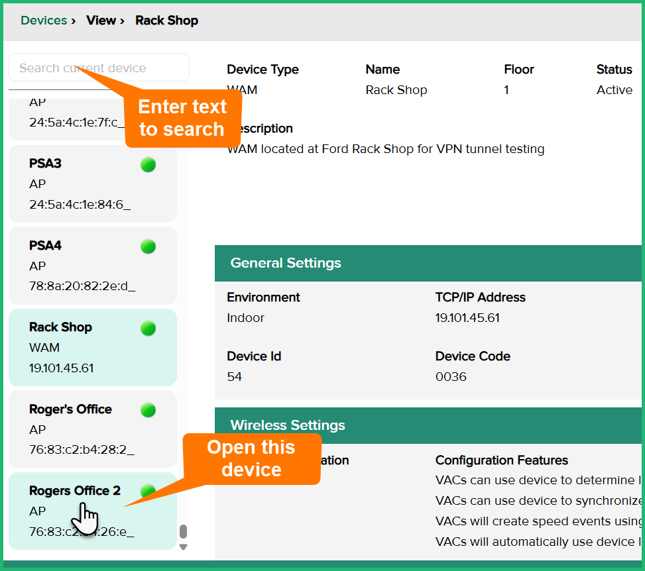Click the device list scroll down arrow
Image resolution: width=645 pixels, height=571 pixels.
click(184, 547)
